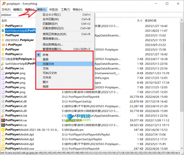Open the 工具(T) menu
This screenshot has height=155, width=184.
[65, 9]
